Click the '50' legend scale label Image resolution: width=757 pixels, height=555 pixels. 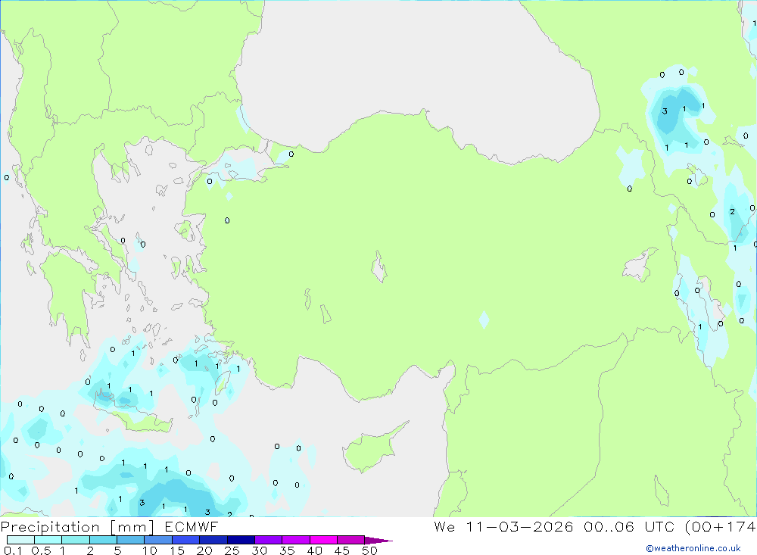[370, 550]
